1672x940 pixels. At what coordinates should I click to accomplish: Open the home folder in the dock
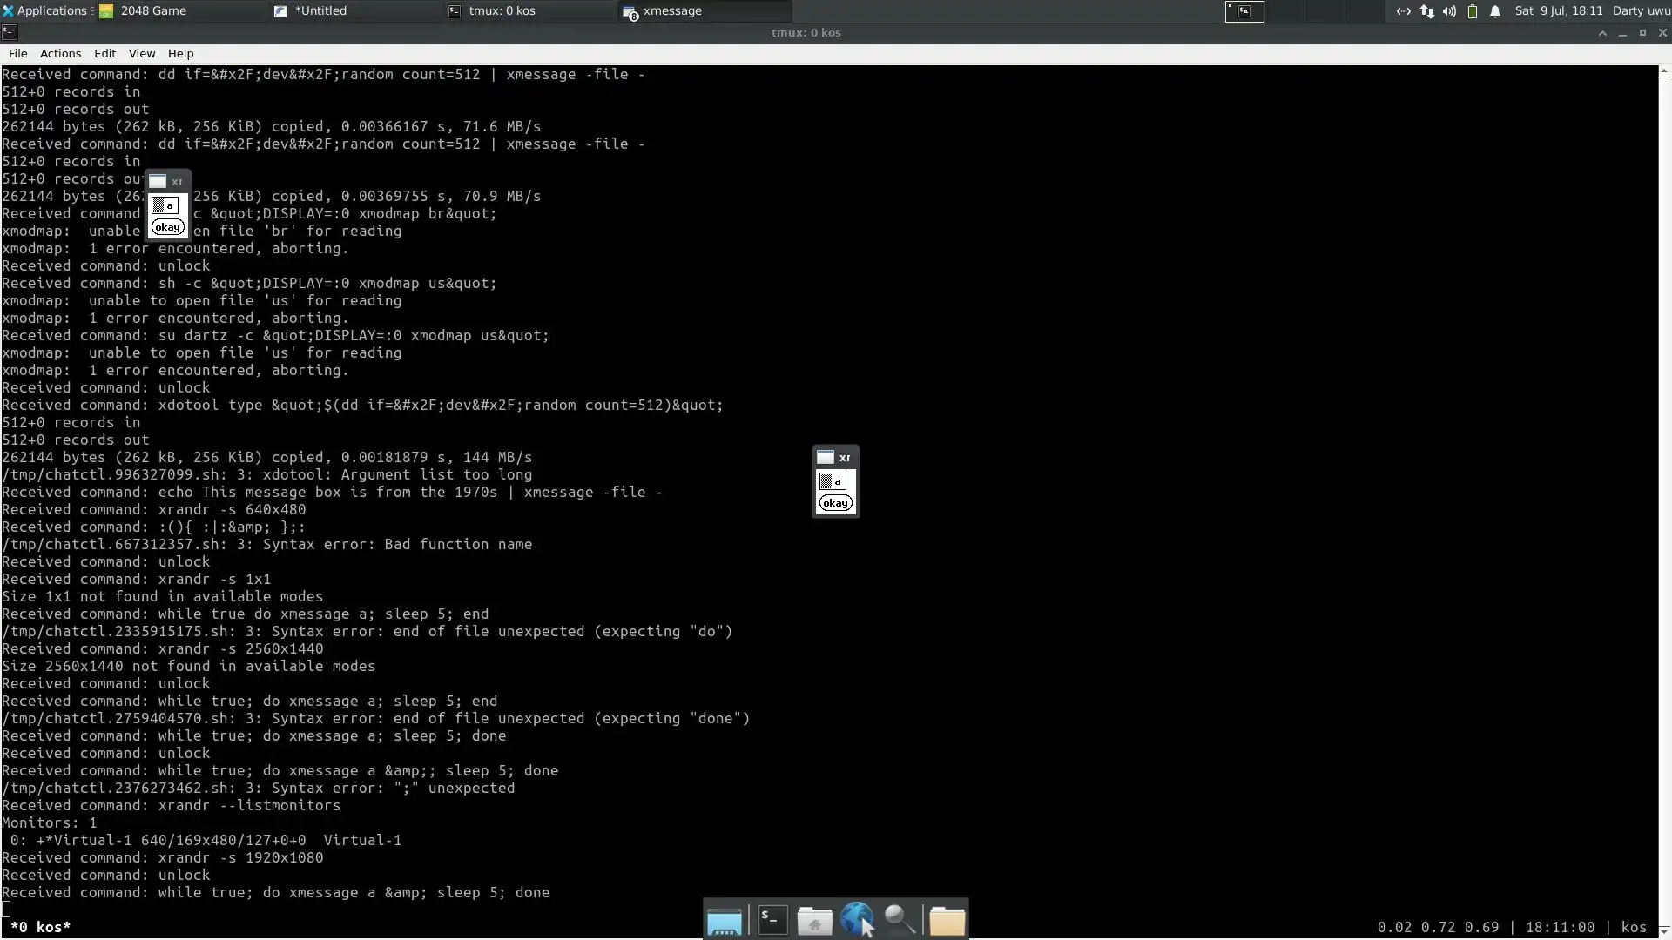point(814,920)
